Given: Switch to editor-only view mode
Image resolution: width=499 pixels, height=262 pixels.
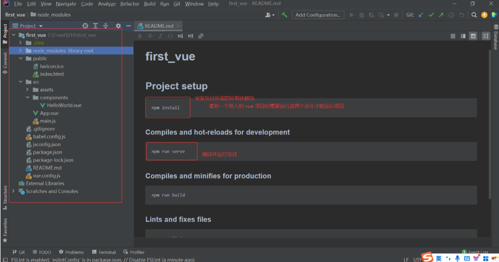Looking at the screenshot, I should pyautogui.click(x=453, y=36).
